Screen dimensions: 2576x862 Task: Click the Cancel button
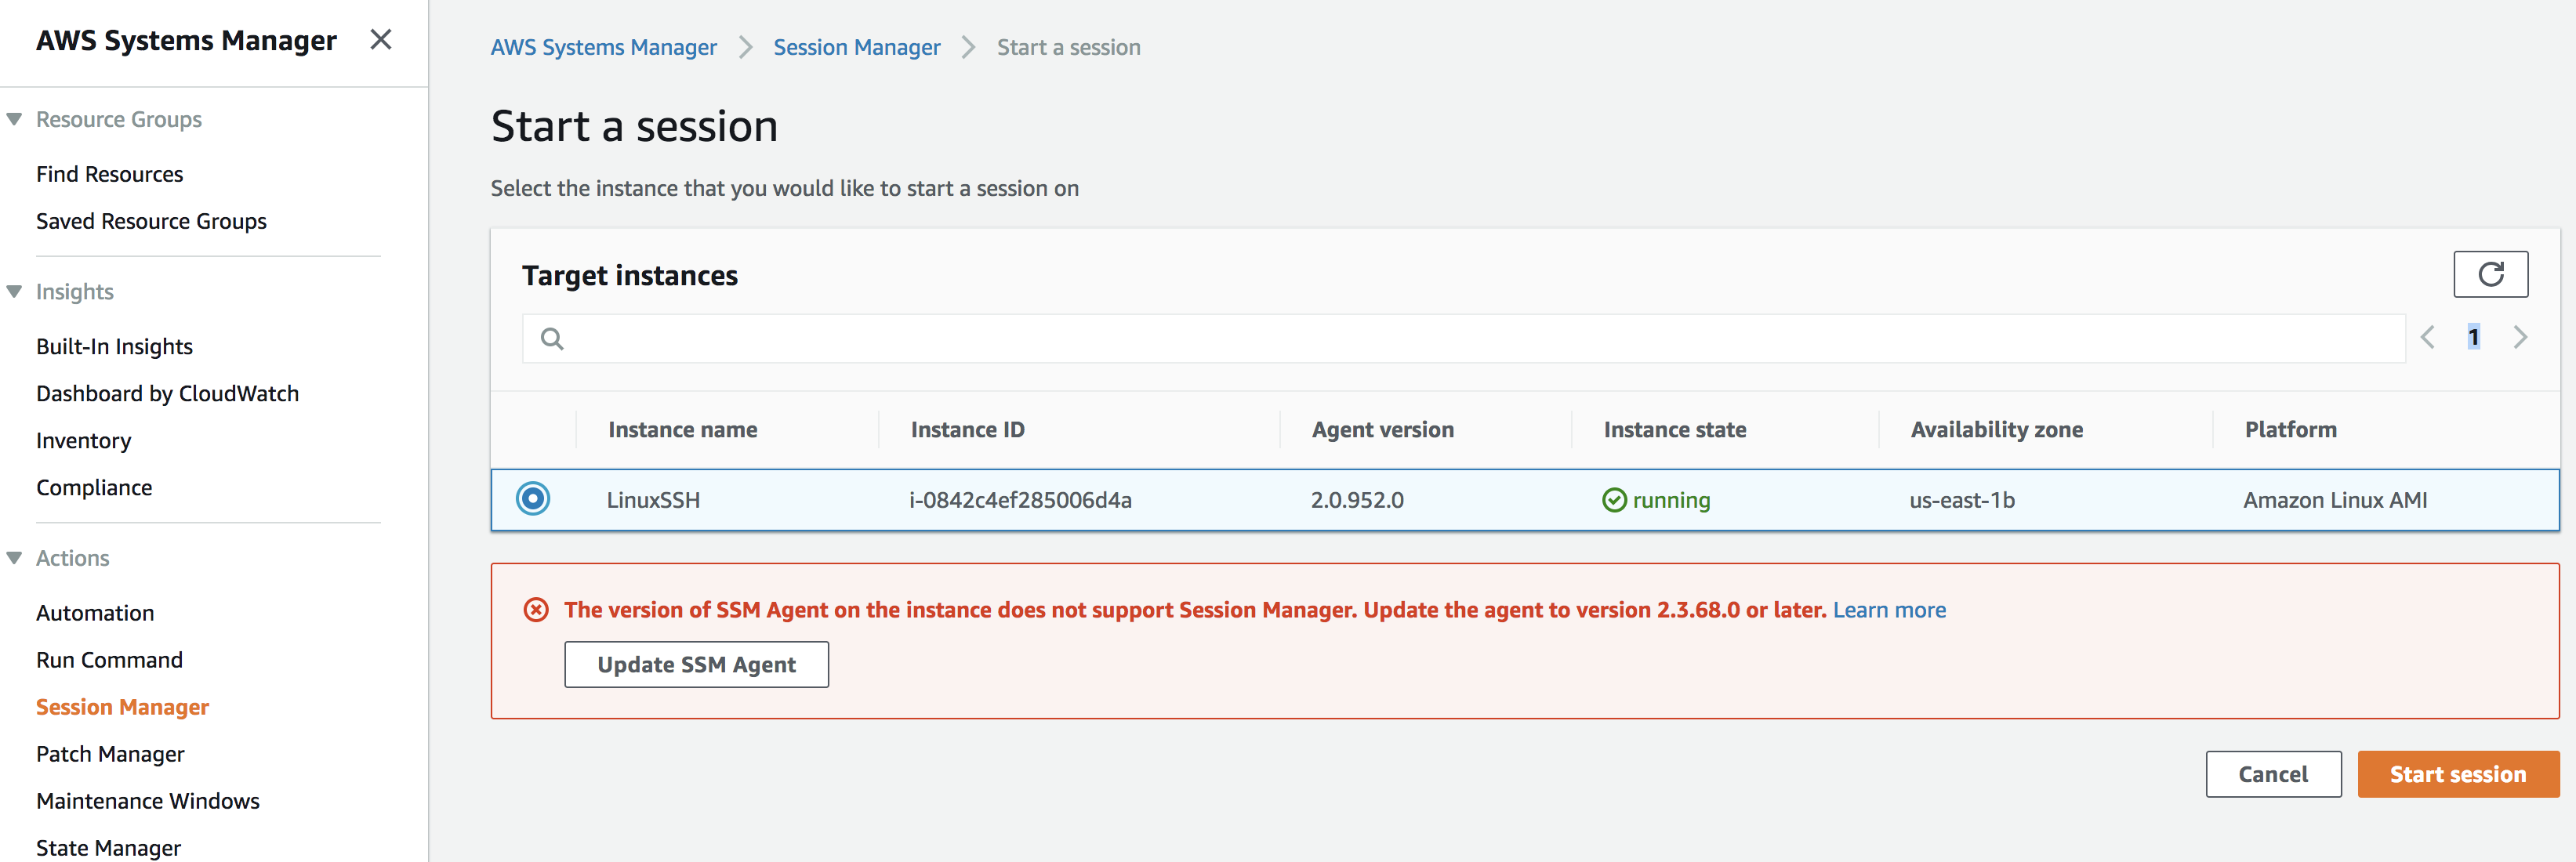point(2272,774)
